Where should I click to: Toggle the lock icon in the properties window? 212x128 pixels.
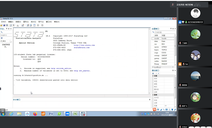click(153, 73)
